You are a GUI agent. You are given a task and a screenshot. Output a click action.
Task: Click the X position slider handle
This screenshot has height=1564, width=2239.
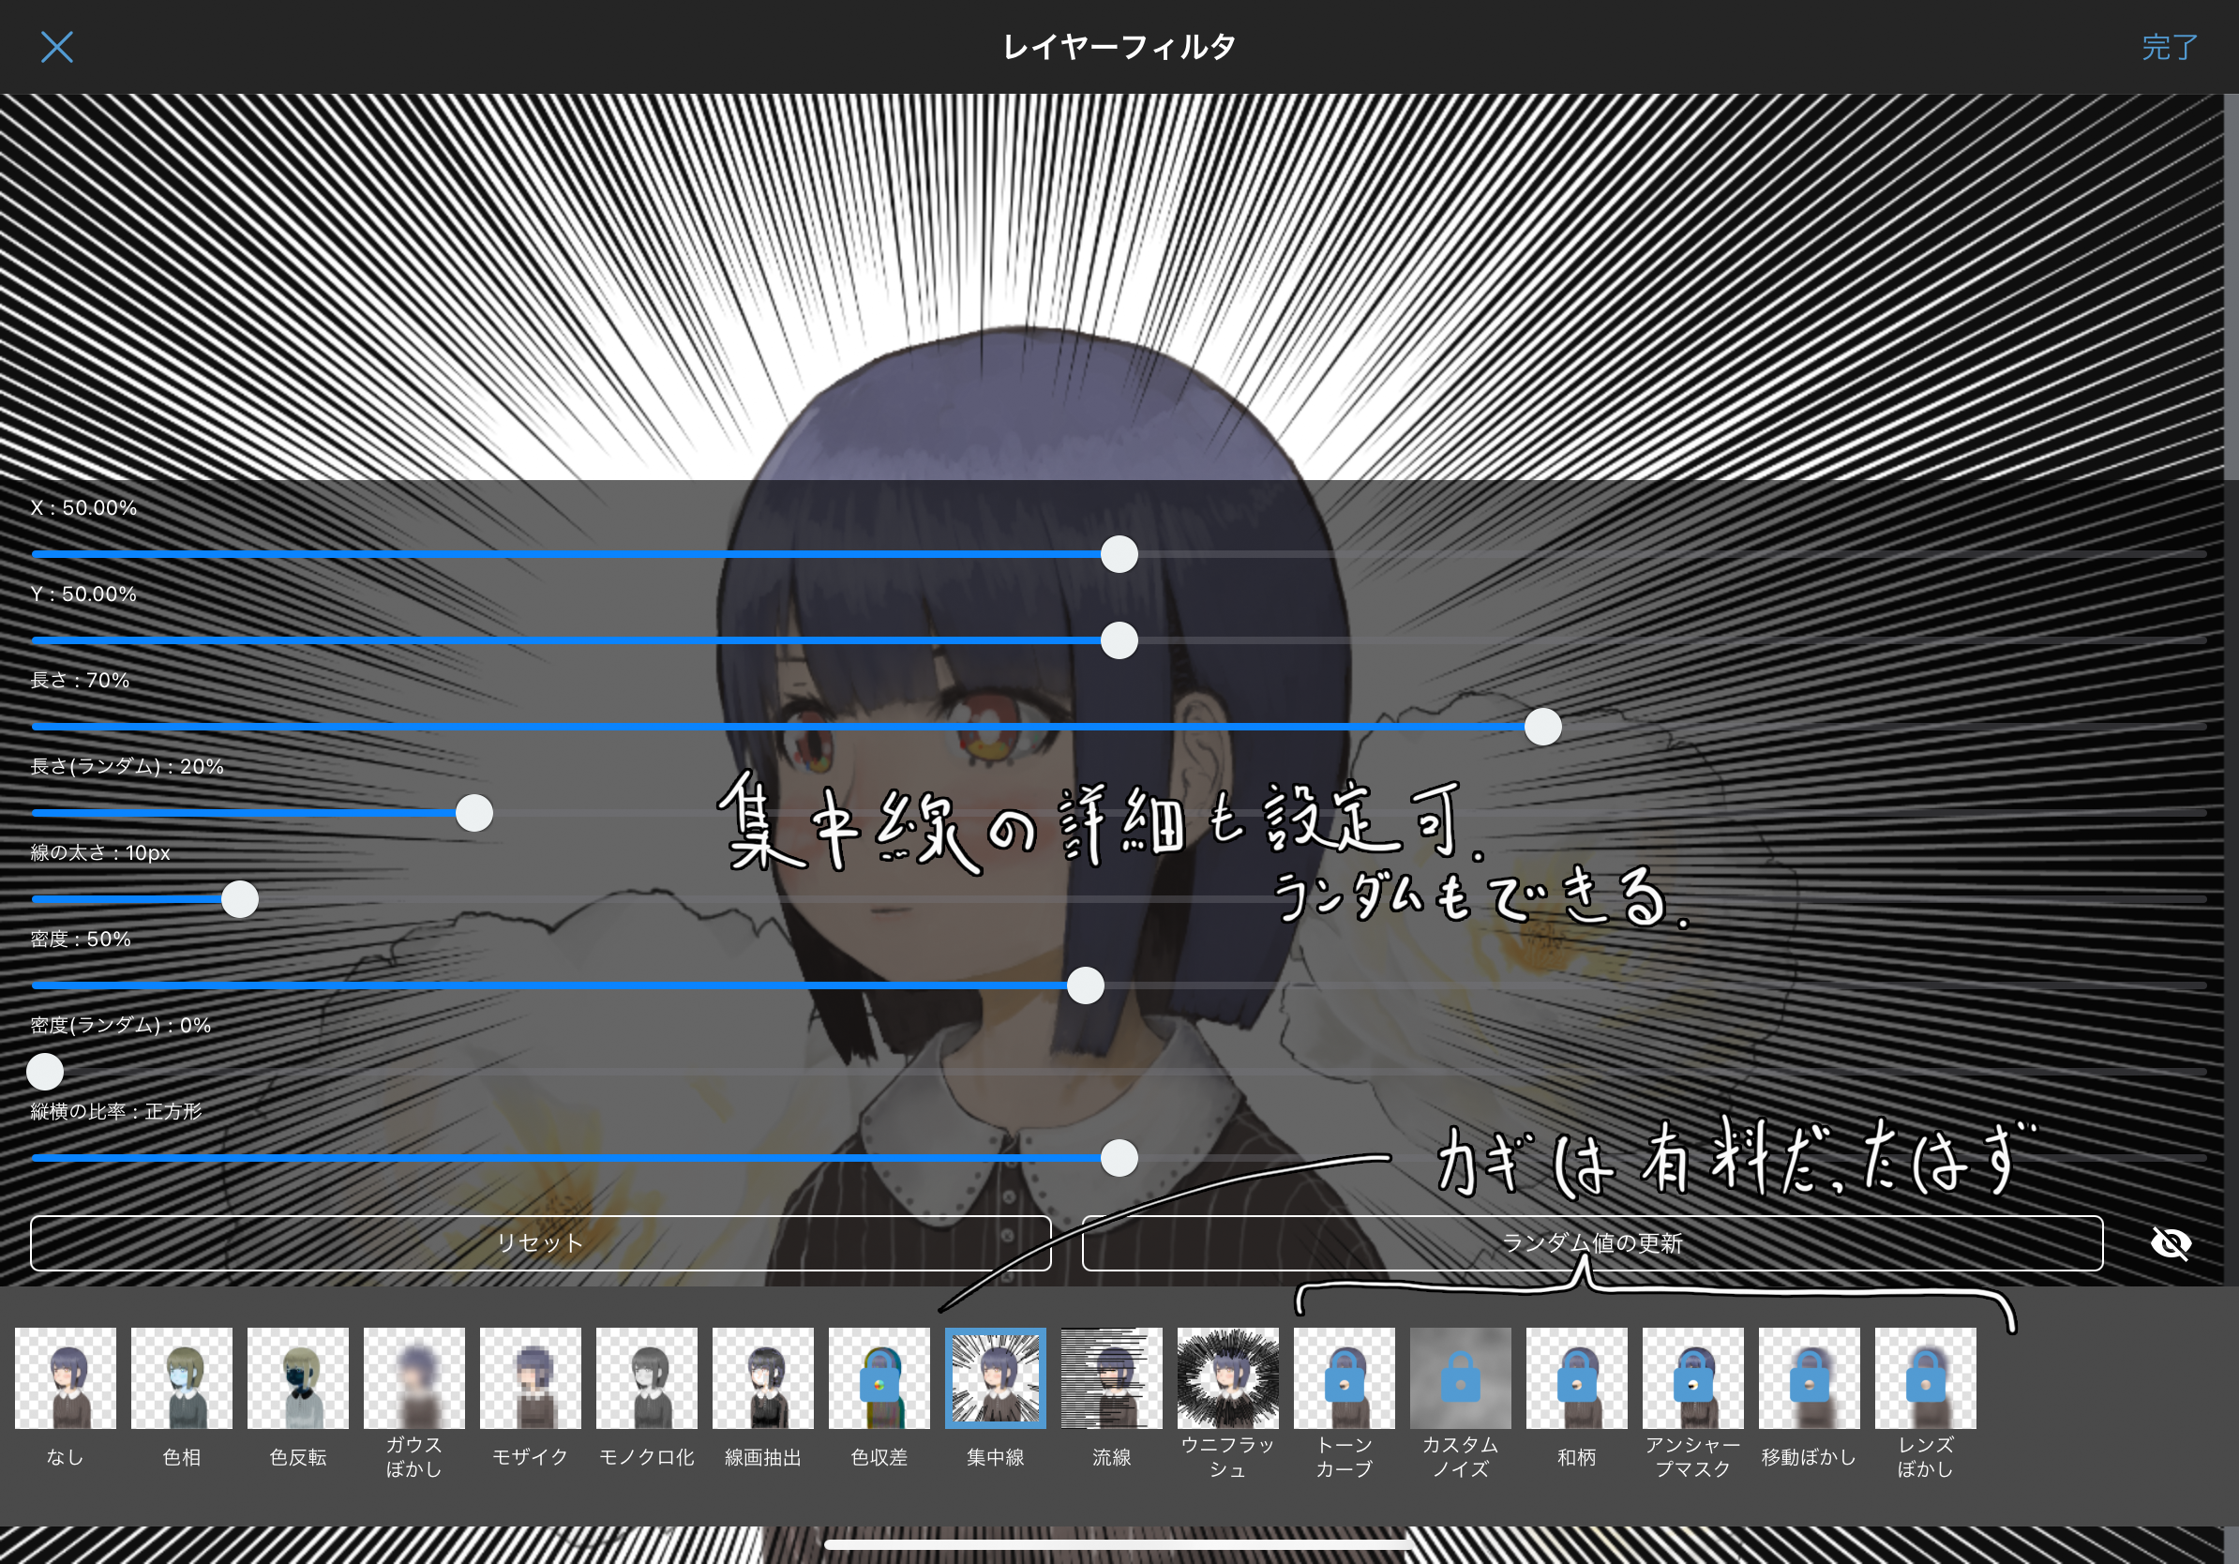[x=1119, y=554]
